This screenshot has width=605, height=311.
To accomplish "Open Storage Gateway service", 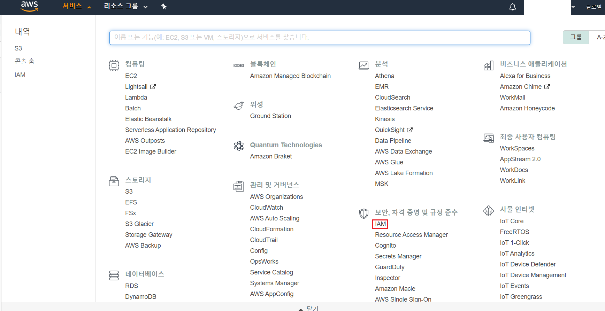I will tap(148, 235).
